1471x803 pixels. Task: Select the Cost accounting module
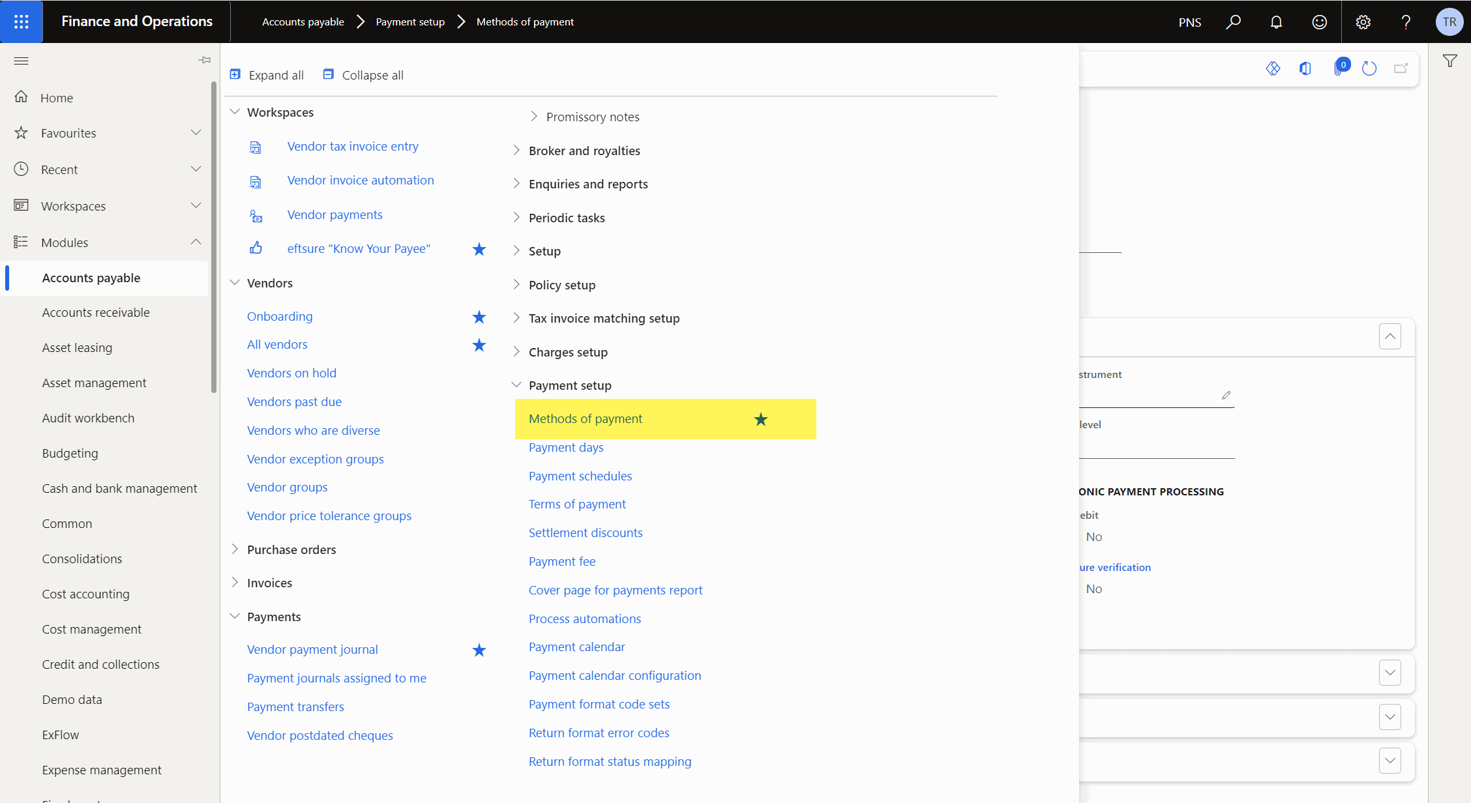(85, 594)
